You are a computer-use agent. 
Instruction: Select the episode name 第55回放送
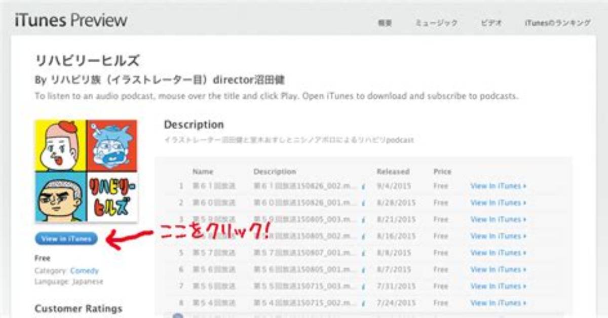[214, 286]
